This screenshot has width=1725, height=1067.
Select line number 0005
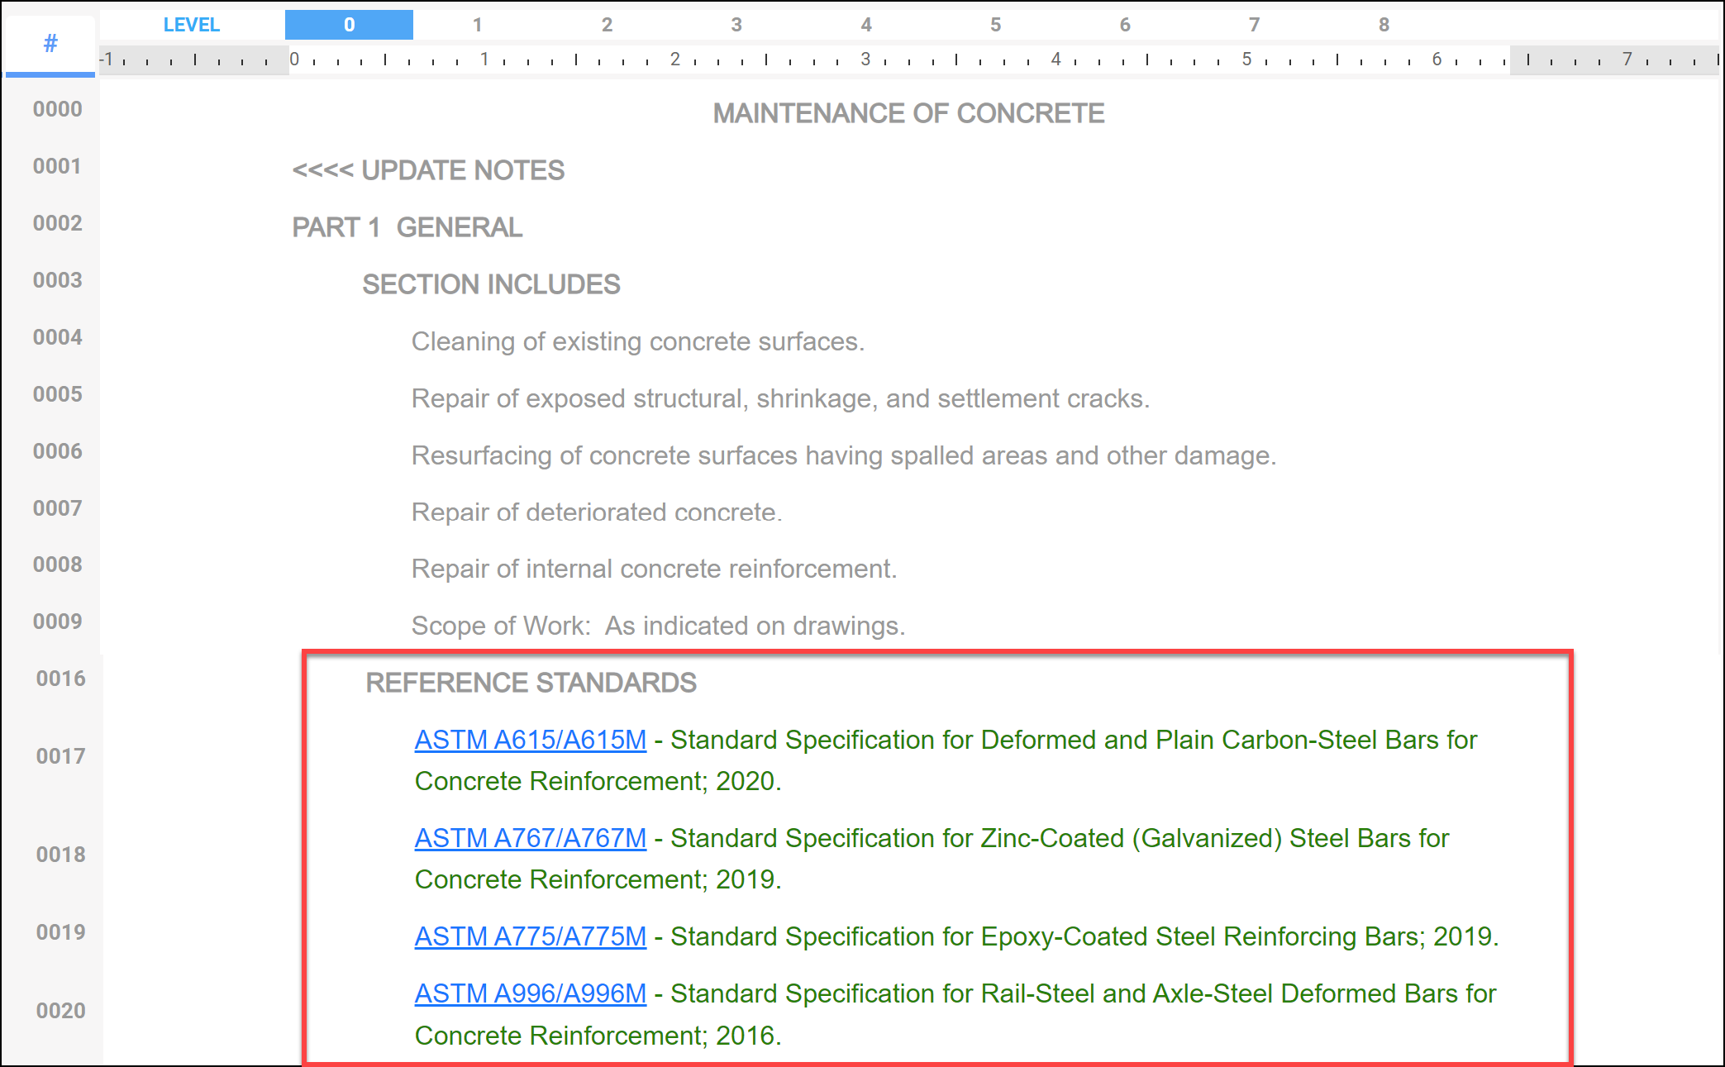[57, 394]
